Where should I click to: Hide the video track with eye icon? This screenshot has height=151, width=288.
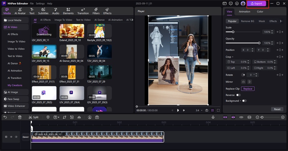(11, 137)
